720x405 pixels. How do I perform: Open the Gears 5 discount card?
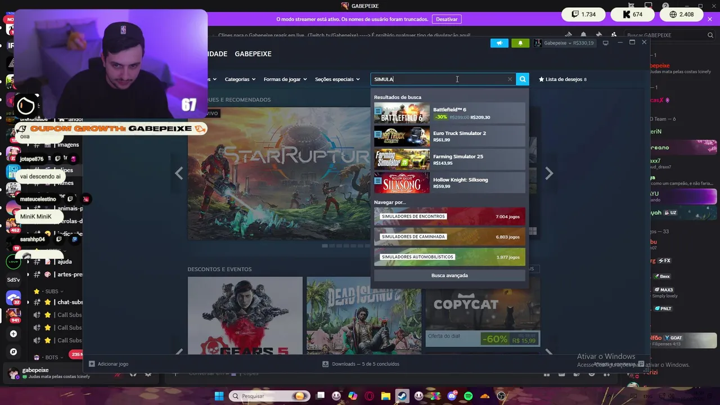click(245, 316)
